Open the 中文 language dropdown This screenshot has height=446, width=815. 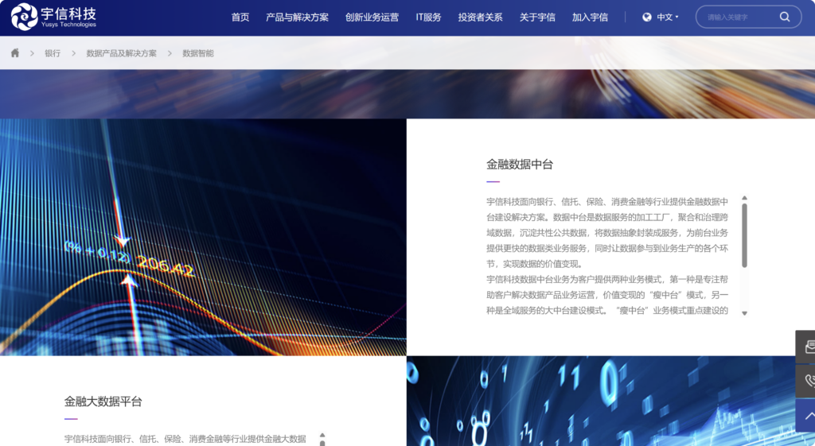point(668,17)
